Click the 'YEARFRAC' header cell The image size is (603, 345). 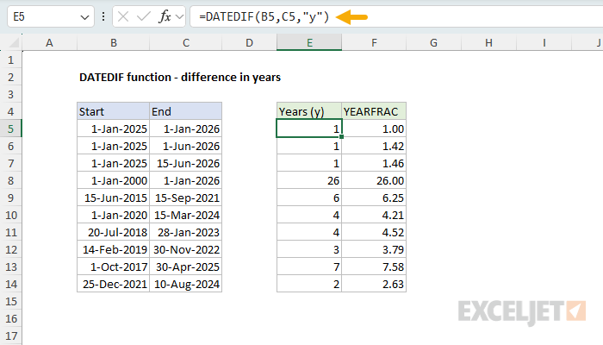374,111
